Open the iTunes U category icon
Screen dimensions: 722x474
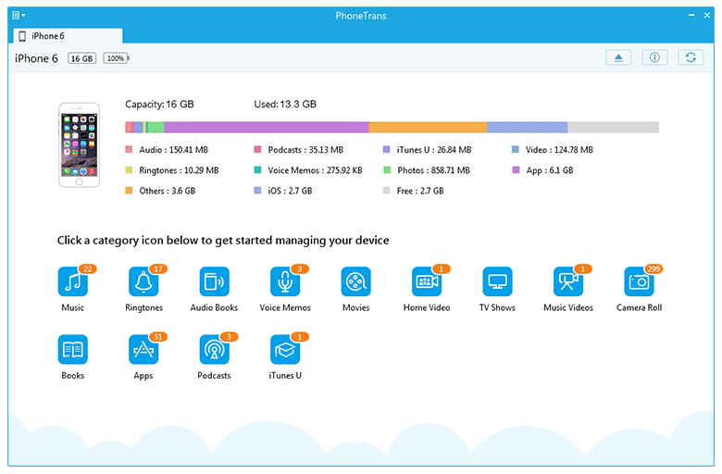point(285,350)
